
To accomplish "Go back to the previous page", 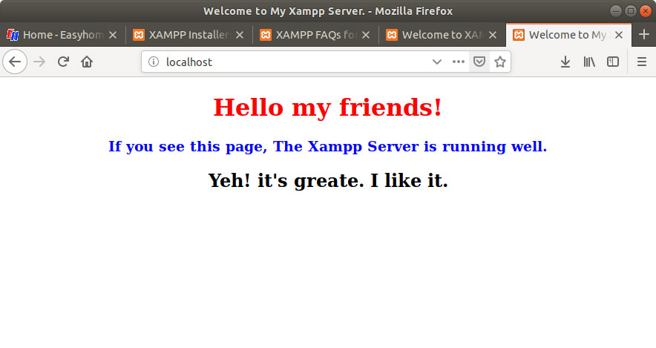I will coord(15,62).
